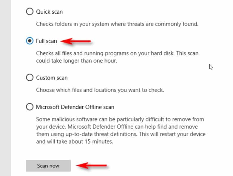Click the "Quick scan" label text
The width and height of the screenshot is (233, 176).
coord(50,12)
